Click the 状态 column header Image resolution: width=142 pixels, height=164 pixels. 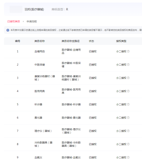pos(92,41)
